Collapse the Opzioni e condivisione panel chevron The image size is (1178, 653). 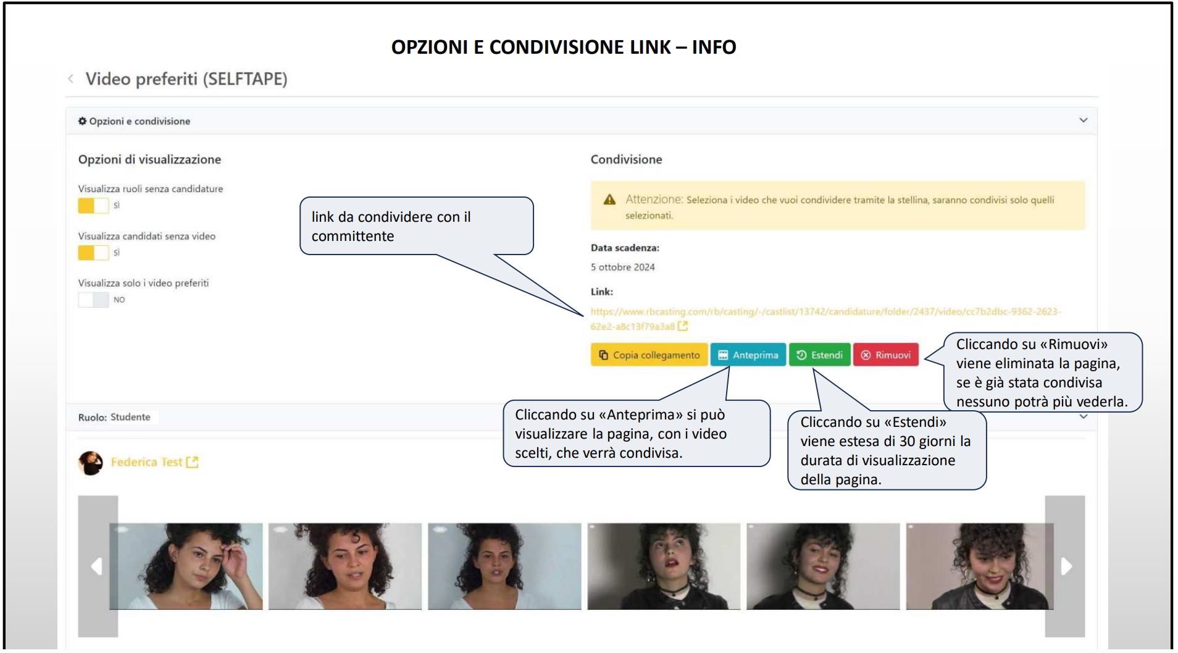coord(1083,120)
